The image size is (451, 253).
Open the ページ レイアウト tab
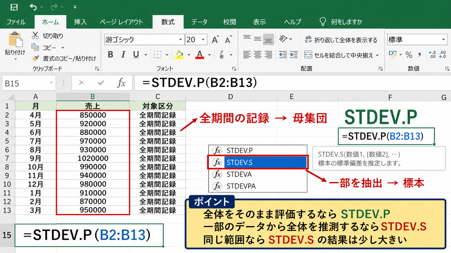point(121,22)
